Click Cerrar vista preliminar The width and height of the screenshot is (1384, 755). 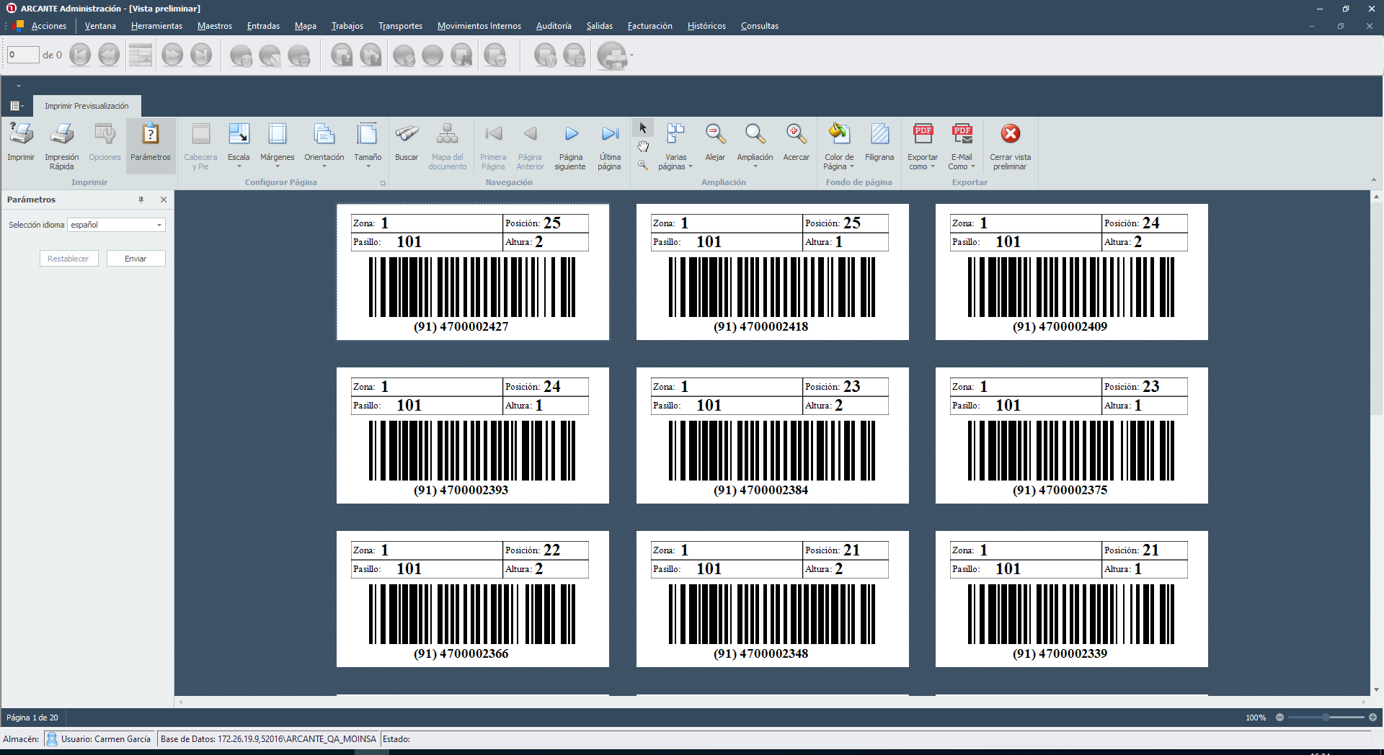coord(1011,146)
